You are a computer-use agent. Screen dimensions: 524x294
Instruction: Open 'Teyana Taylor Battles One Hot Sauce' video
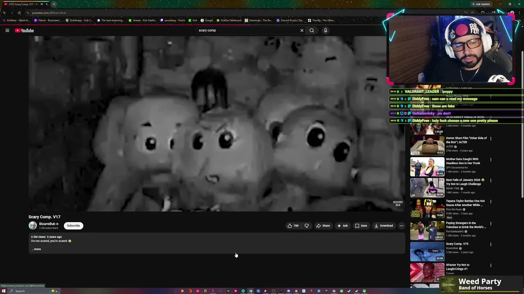click(x=465, y=203)
